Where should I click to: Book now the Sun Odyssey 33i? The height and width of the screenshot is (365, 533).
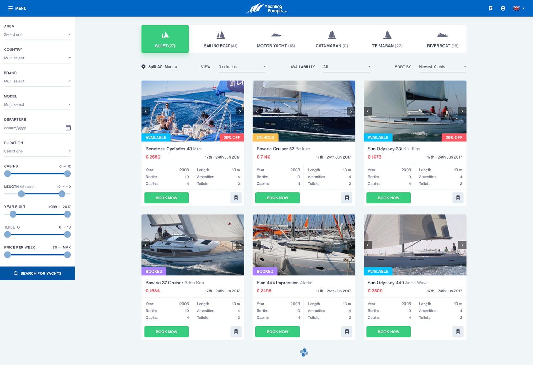[x=388, y=198]
